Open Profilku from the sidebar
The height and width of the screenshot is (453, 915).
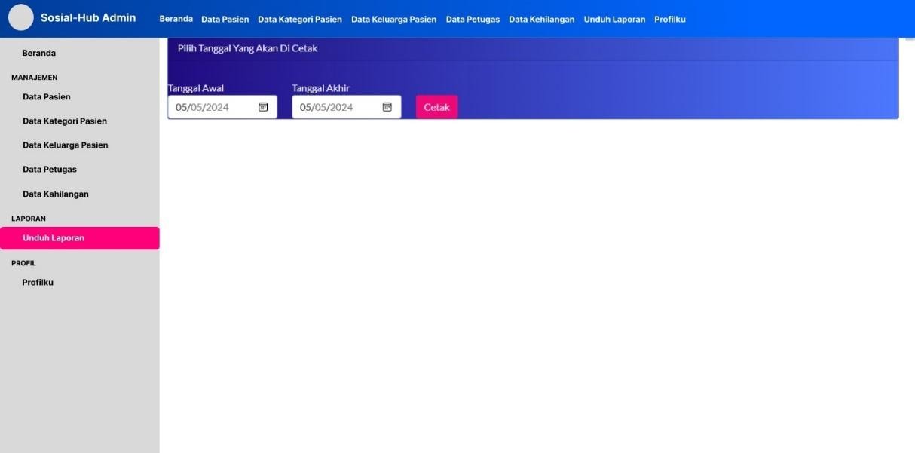pyautogui.click(x=38, y=283)
